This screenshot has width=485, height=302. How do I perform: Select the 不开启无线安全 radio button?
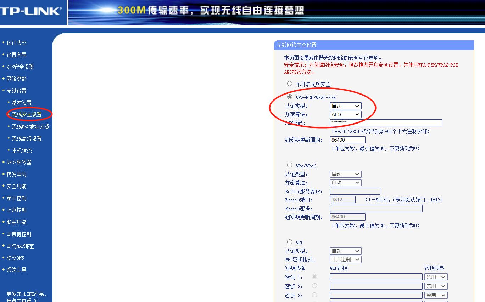pos(289,83)
